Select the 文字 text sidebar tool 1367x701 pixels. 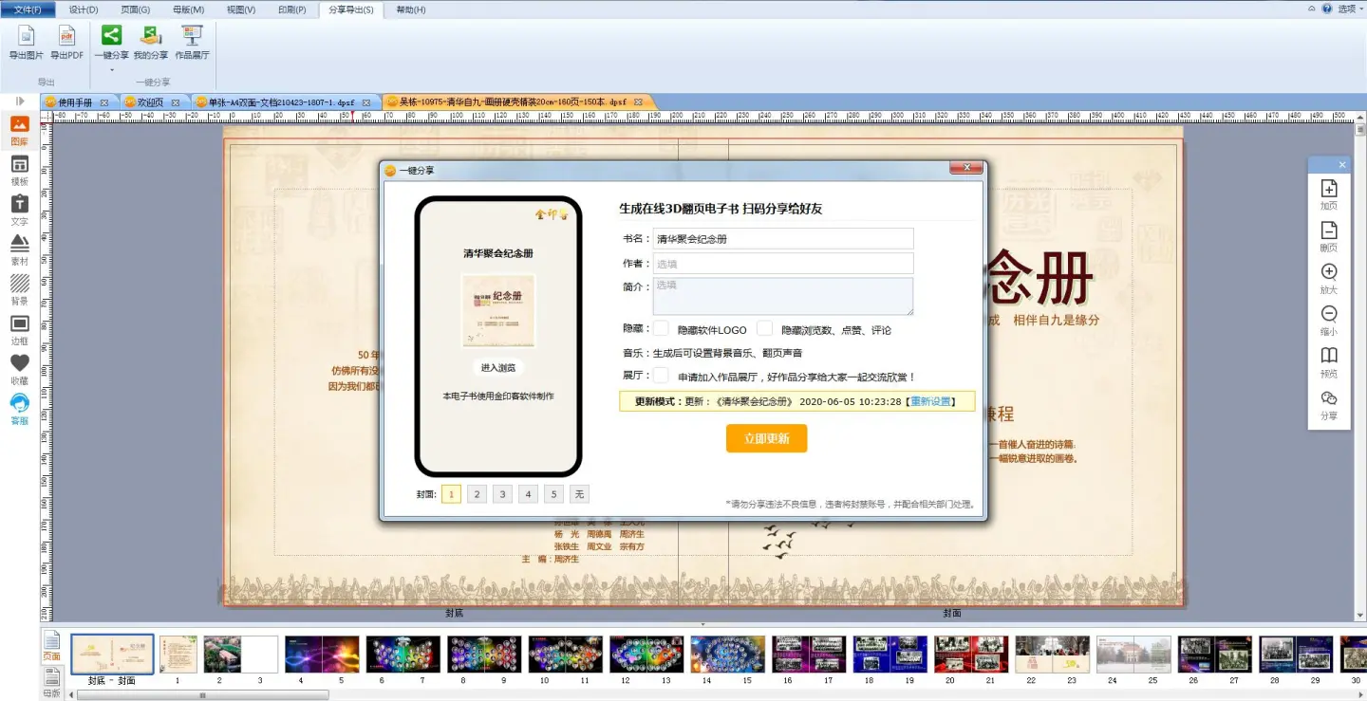tap(19, 211)
